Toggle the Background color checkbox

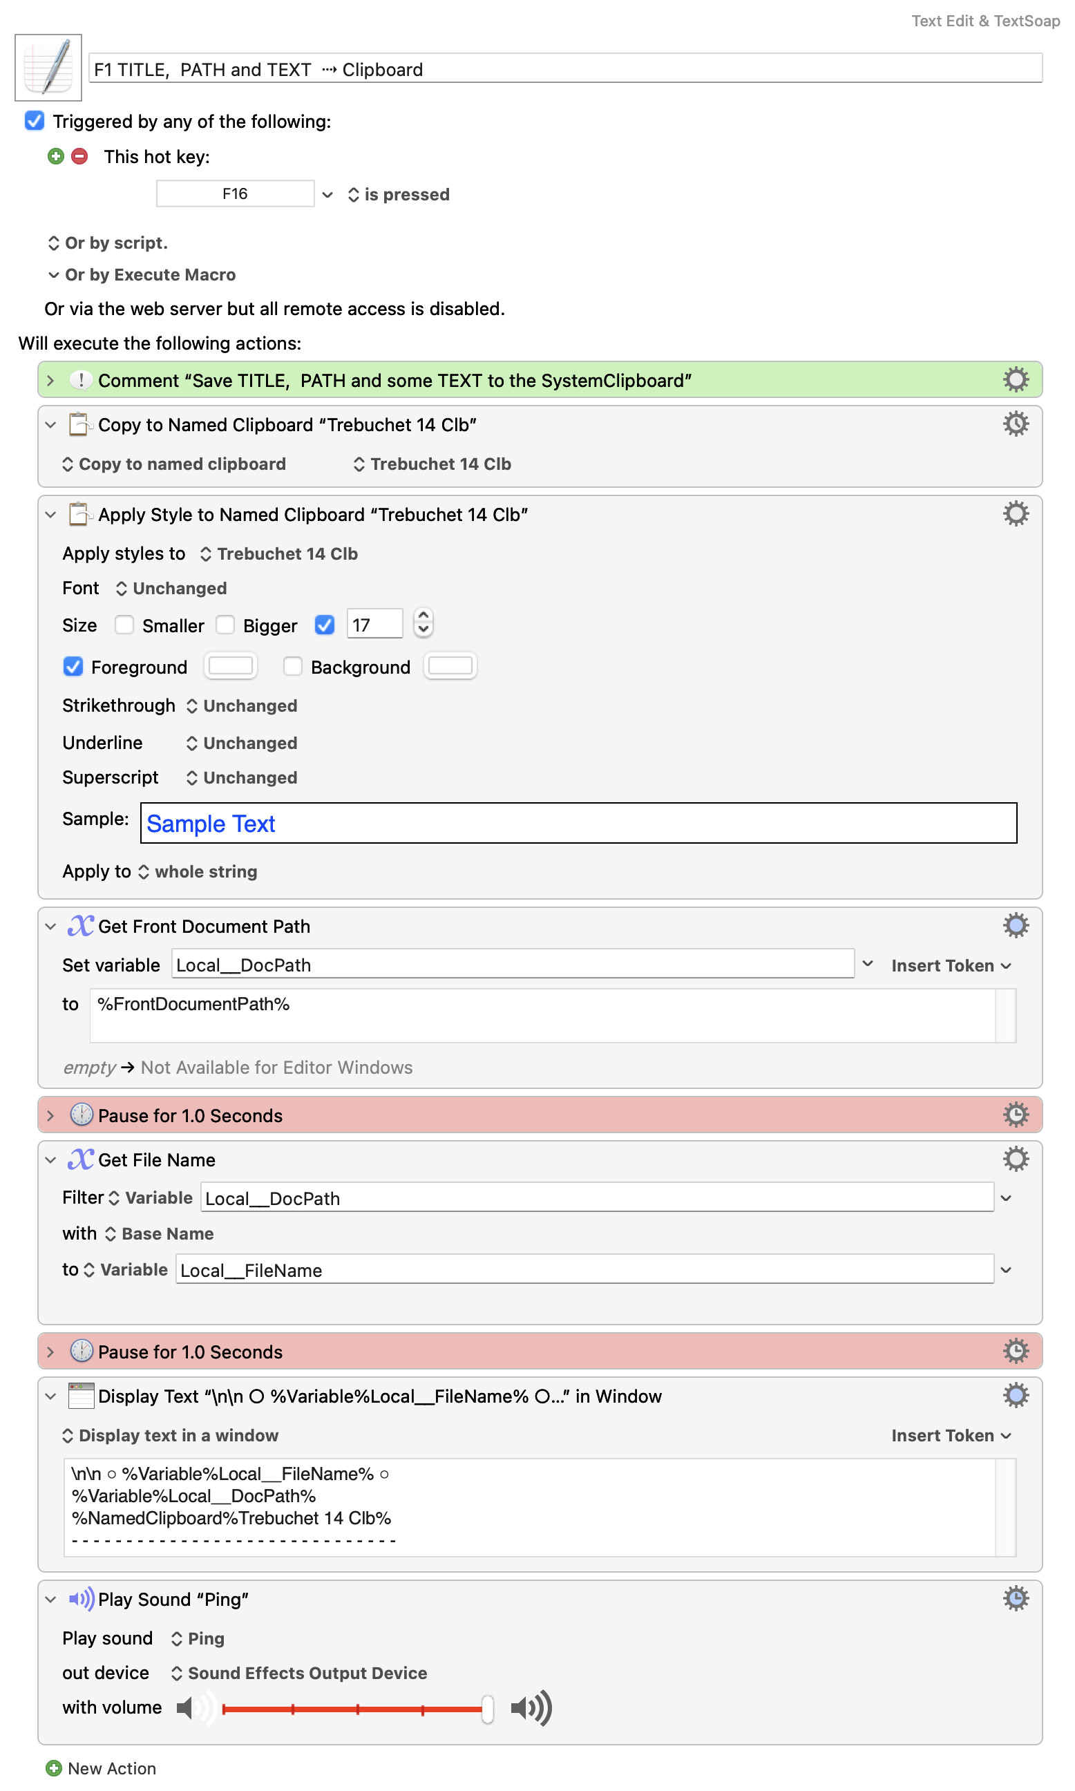(x=293, y=666)
